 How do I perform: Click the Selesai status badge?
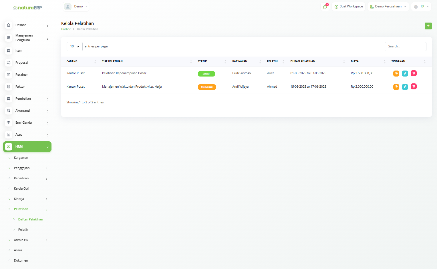click(x=206, y=74)
